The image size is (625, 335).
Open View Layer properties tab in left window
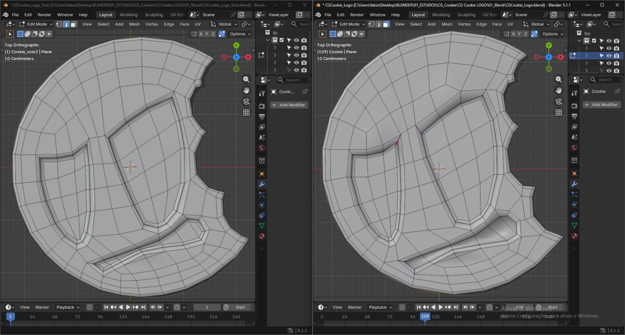(262, 127)
